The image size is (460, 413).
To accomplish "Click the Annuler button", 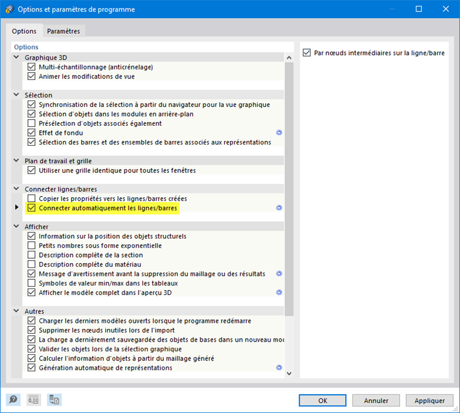I will (x=376, y=400).
